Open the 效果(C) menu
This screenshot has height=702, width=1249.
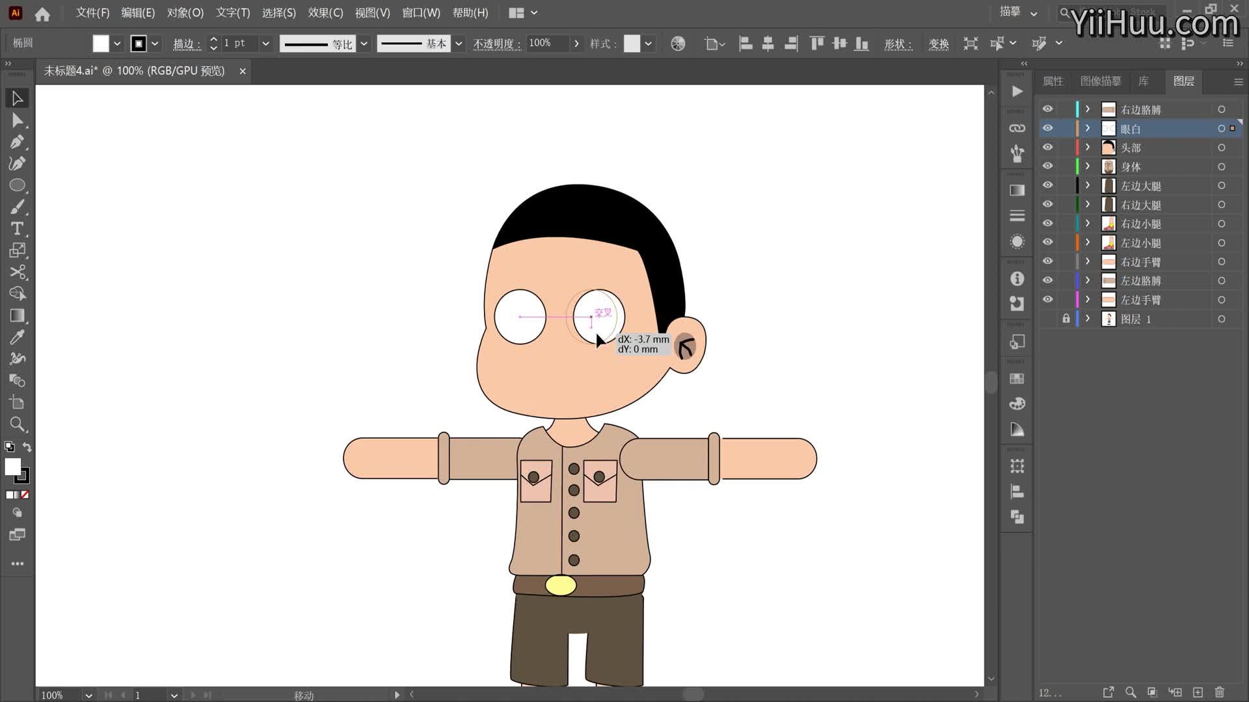[x=325, y=13]
